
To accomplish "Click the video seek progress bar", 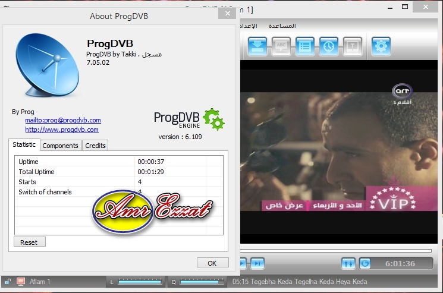I will 336,250.
